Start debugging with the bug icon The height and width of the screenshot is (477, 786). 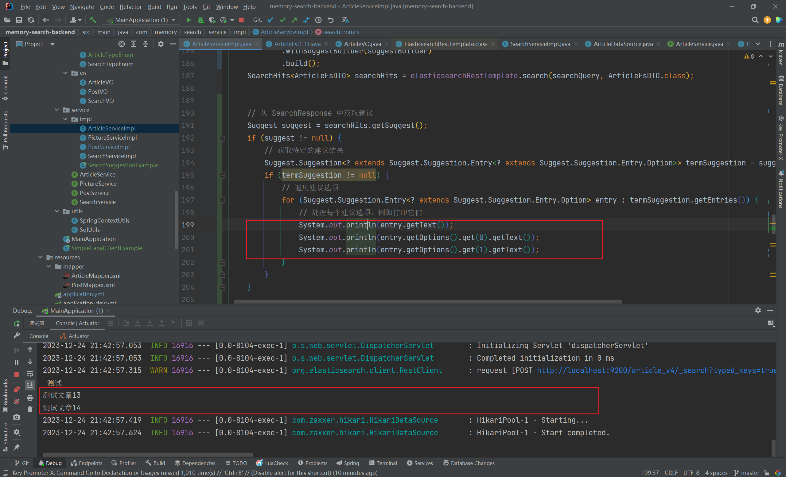coord(200,20)
